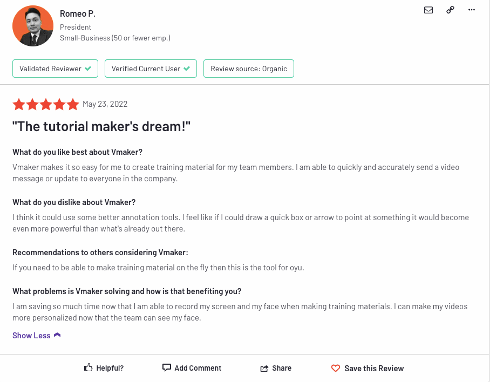
Task: Click the five-star rating bar
Action: (x=46, y=104)
